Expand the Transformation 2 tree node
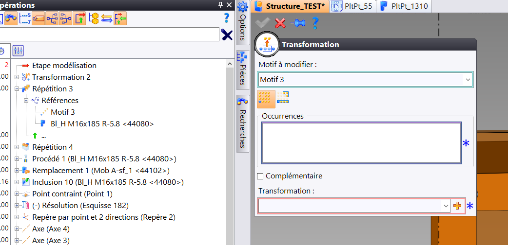508x245 pixels. [17, 77]
